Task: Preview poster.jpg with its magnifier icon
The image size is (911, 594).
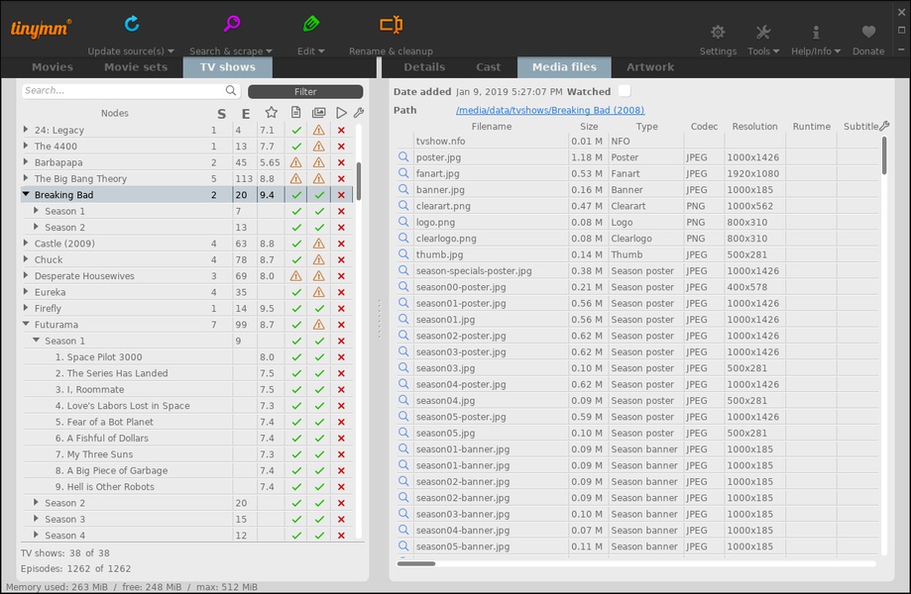Action: (x=403, y=157)
